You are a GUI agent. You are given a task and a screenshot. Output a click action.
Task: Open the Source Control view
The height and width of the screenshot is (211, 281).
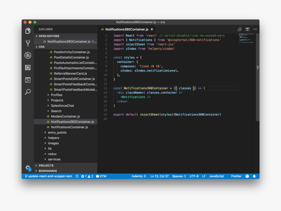[x=28, y=43]
